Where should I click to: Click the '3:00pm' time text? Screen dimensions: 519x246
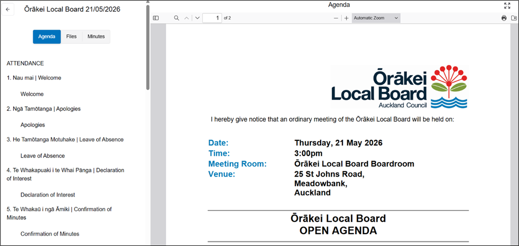pyautogui.click(x=308, y=154)
